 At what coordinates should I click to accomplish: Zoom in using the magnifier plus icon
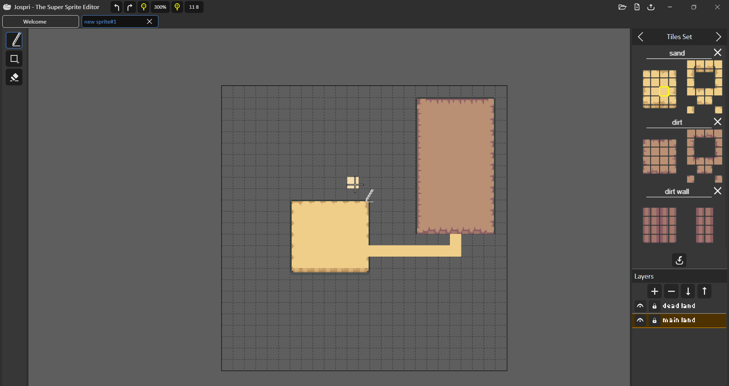click(177, 7)
